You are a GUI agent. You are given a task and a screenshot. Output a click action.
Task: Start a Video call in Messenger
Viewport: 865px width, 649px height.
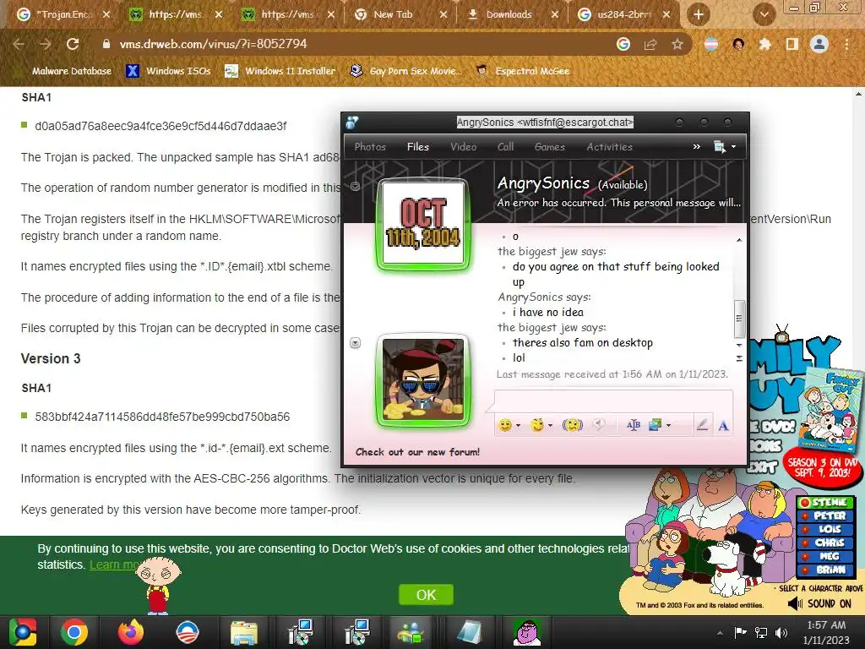(x=463, y=147)
